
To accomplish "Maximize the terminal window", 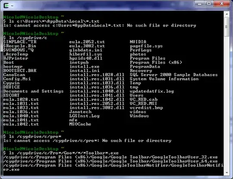I will coord(209,3).
